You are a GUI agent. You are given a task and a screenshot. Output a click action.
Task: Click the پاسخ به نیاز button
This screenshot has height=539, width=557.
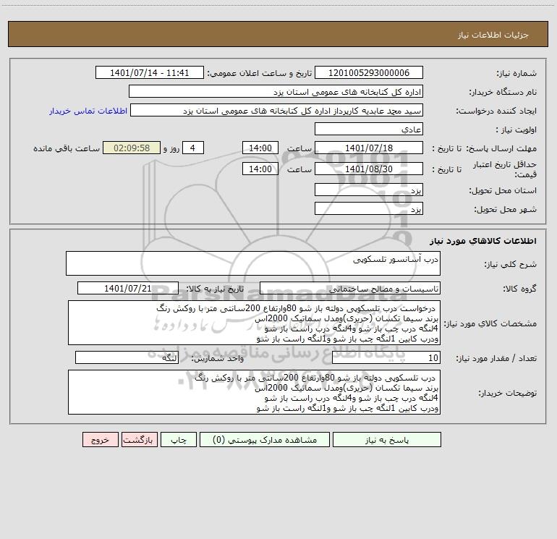387,440
